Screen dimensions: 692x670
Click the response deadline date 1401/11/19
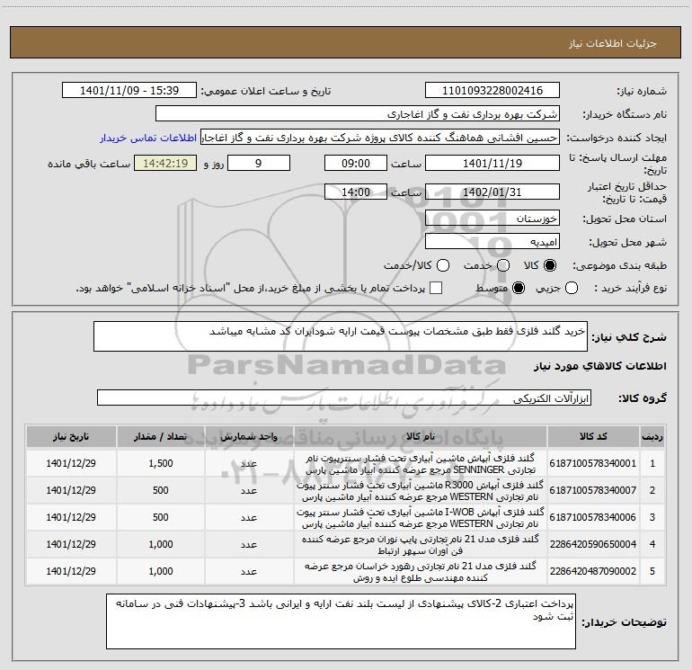(x=492, y=163)
